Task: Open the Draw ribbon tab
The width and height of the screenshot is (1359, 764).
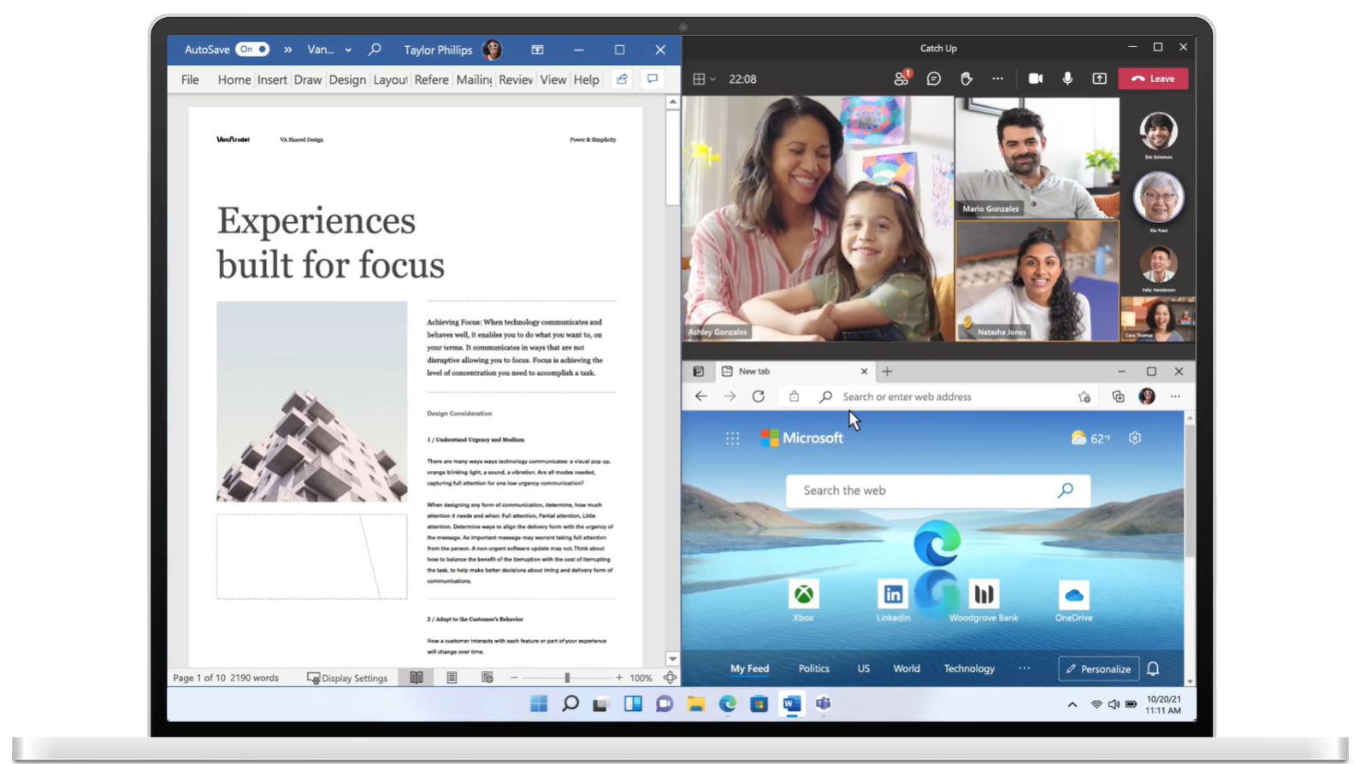Action: pyautogui.click(x=308, y=79)
